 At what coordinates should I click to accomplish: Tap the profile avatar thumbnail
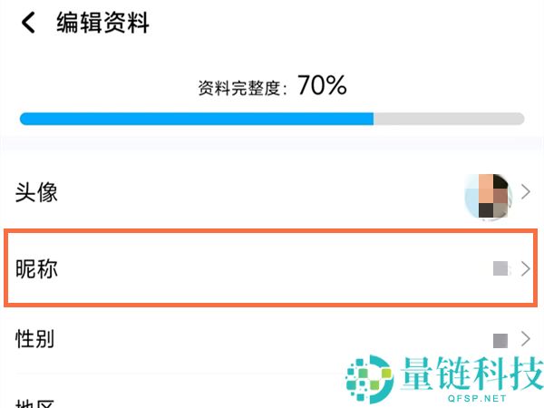click(x=489, y=193)
